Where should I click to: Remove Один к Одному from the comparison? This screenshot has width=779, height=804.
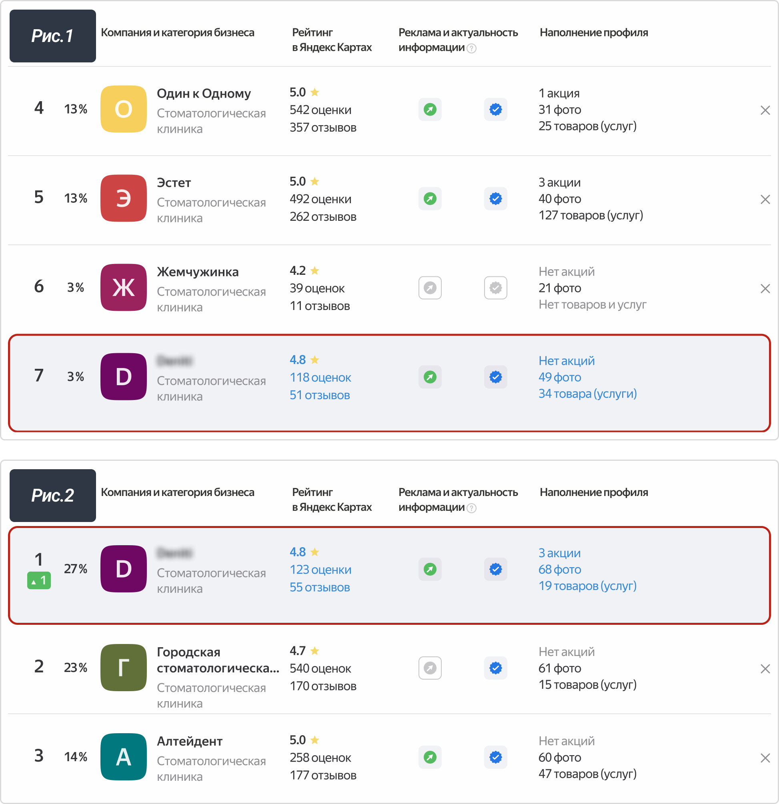(765, 110)
